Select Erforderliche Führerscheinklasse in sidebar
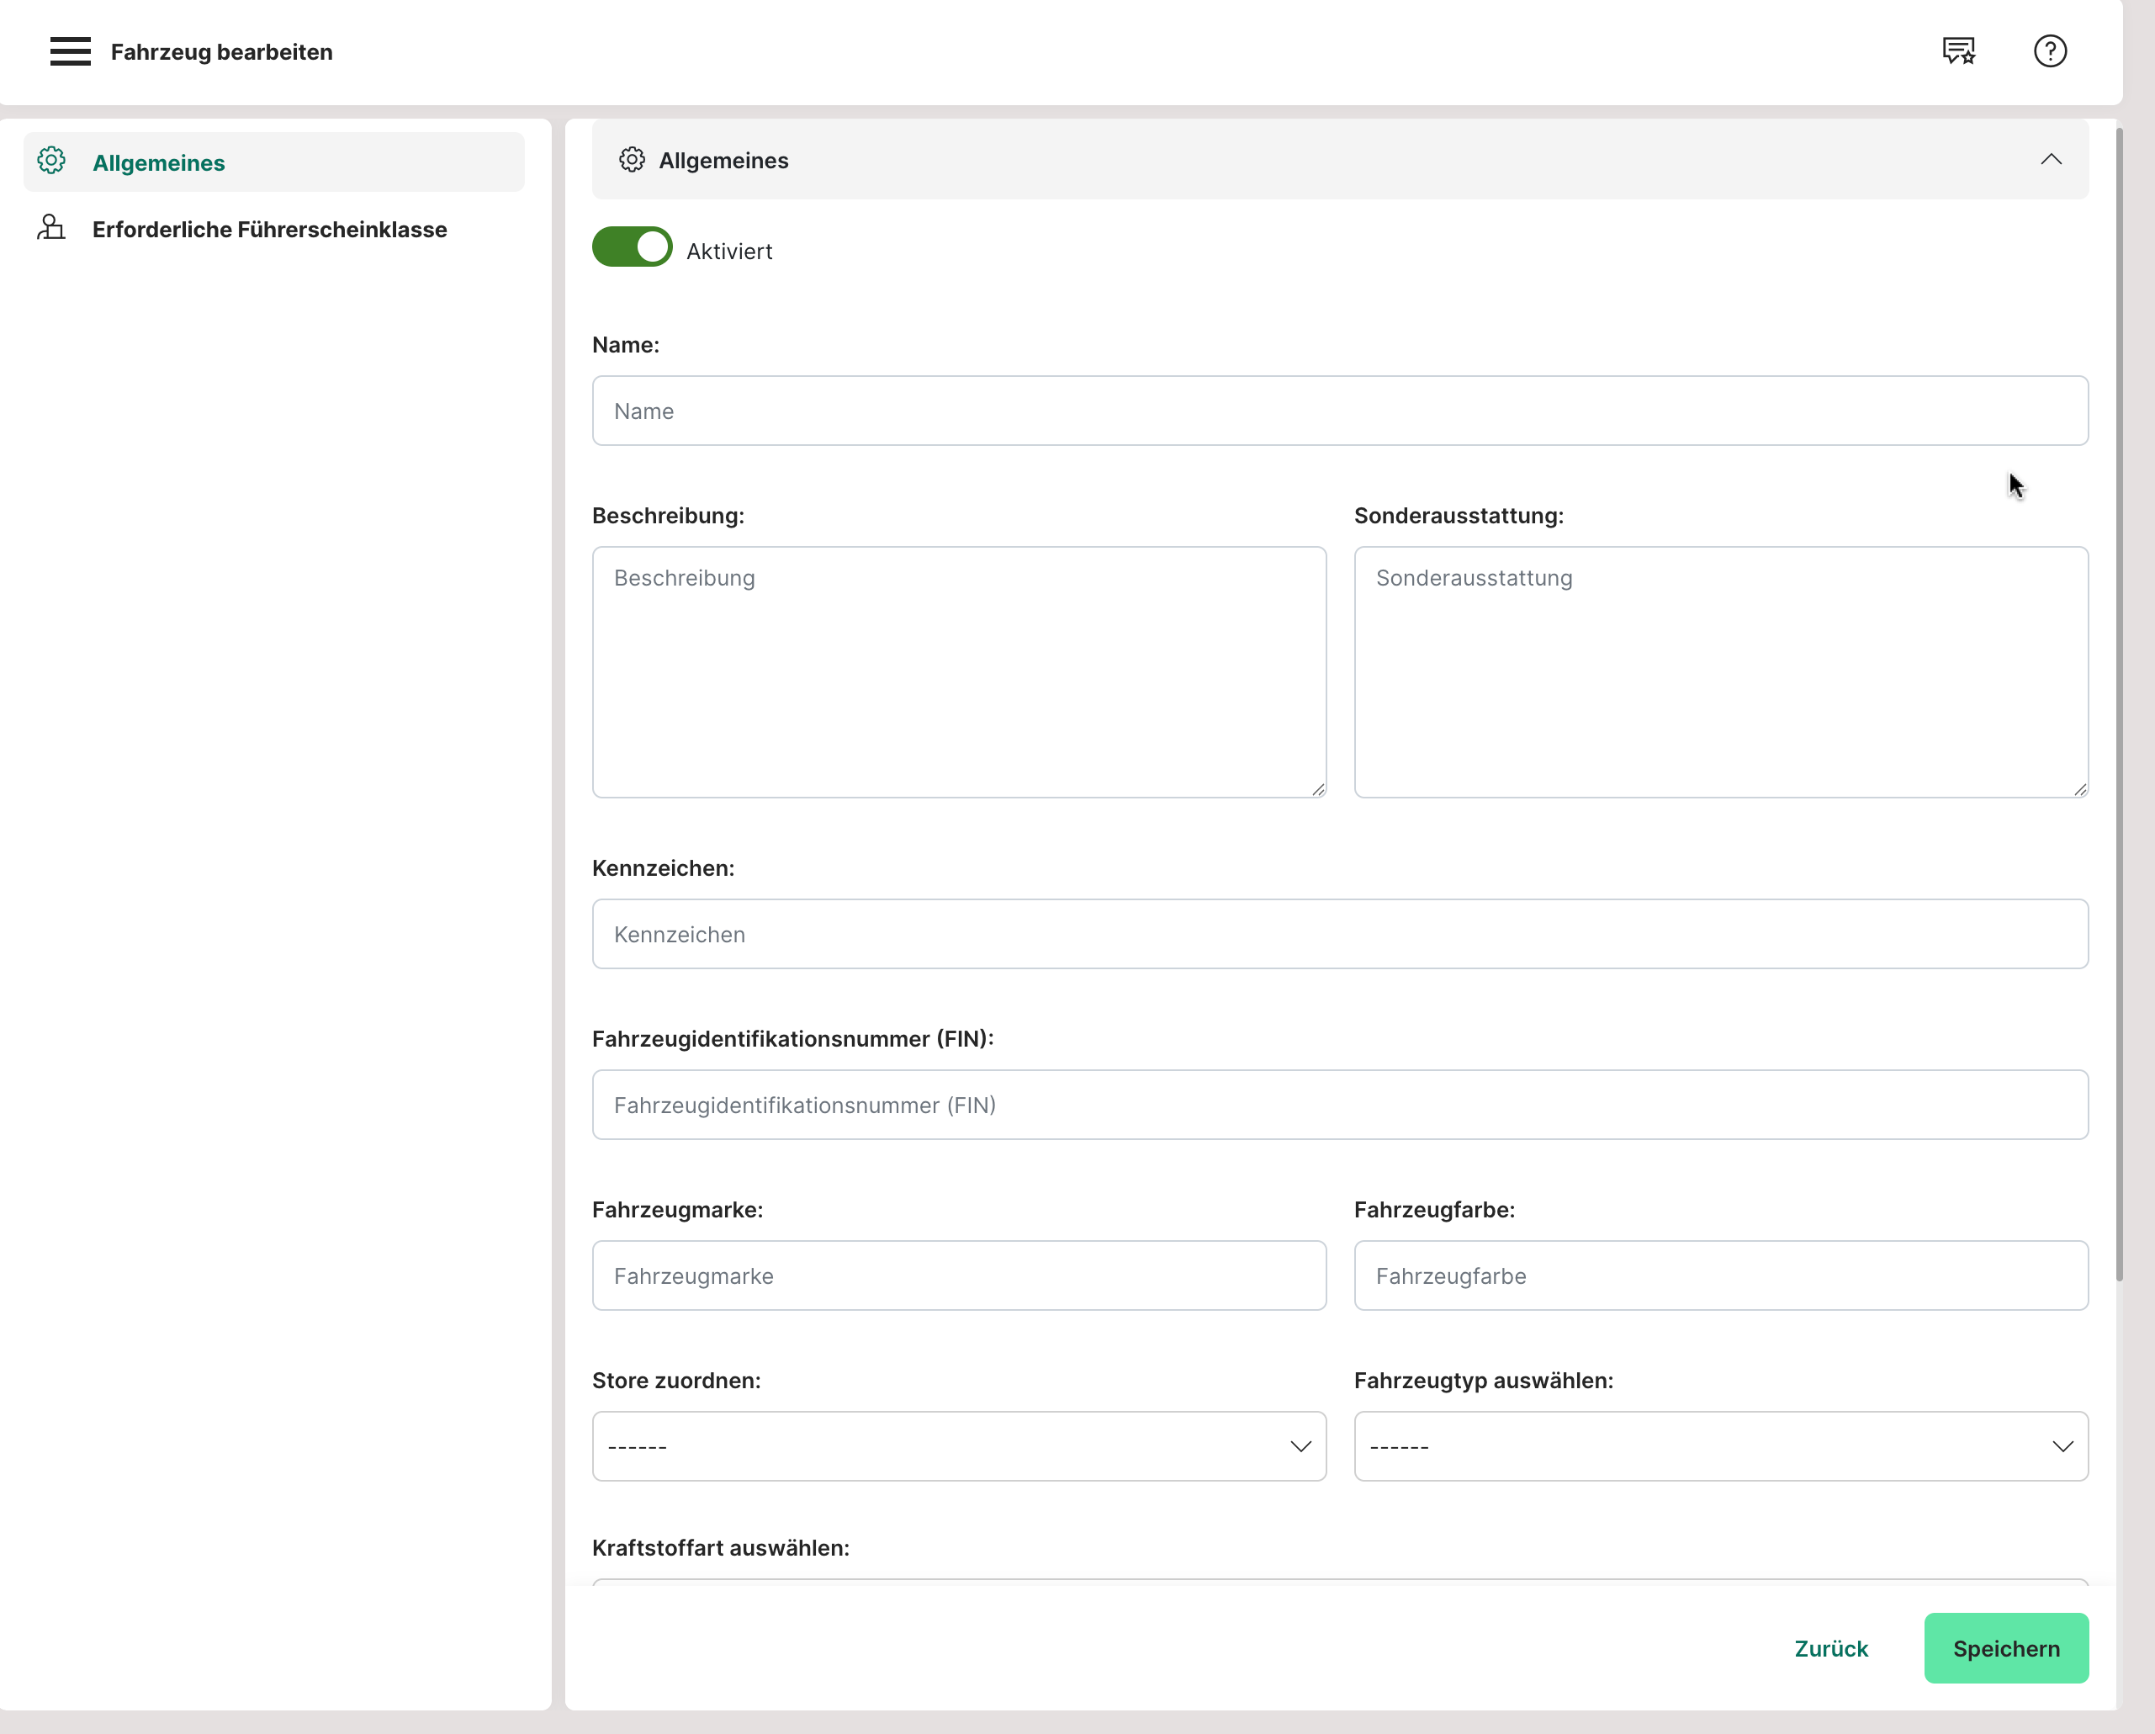Image resolution: width=2155 pixels, height=1734 pixels. [x=270, y=230]
